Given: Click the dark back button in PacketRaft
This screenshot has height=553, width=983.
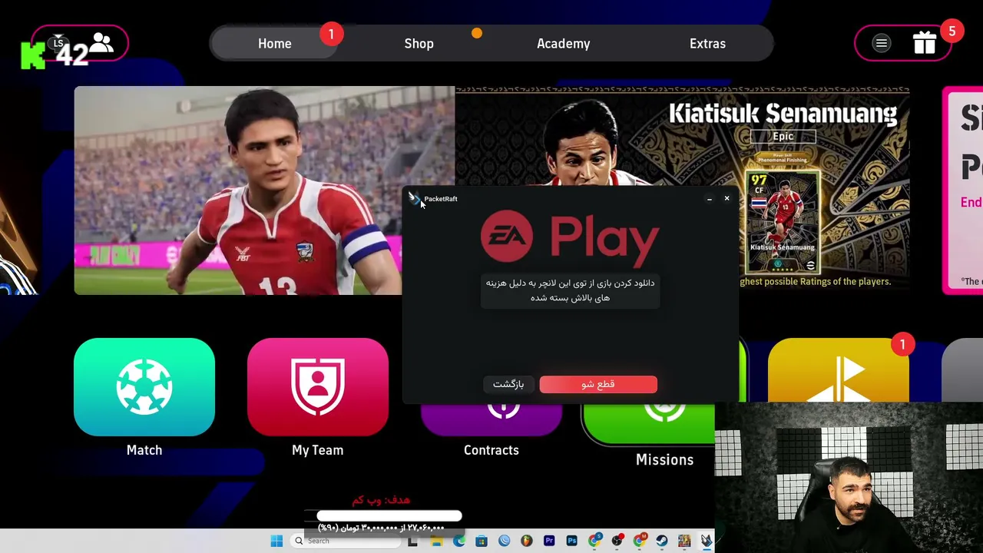Looking at the screenshot, I should coord(508,384).
